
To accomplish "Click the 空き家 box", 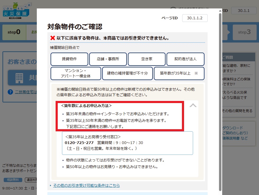I will [146, 59].
